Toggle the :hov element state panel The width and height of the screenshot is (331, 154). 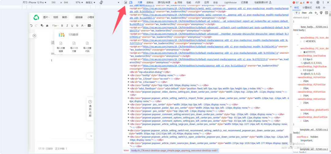click(304, 13)
